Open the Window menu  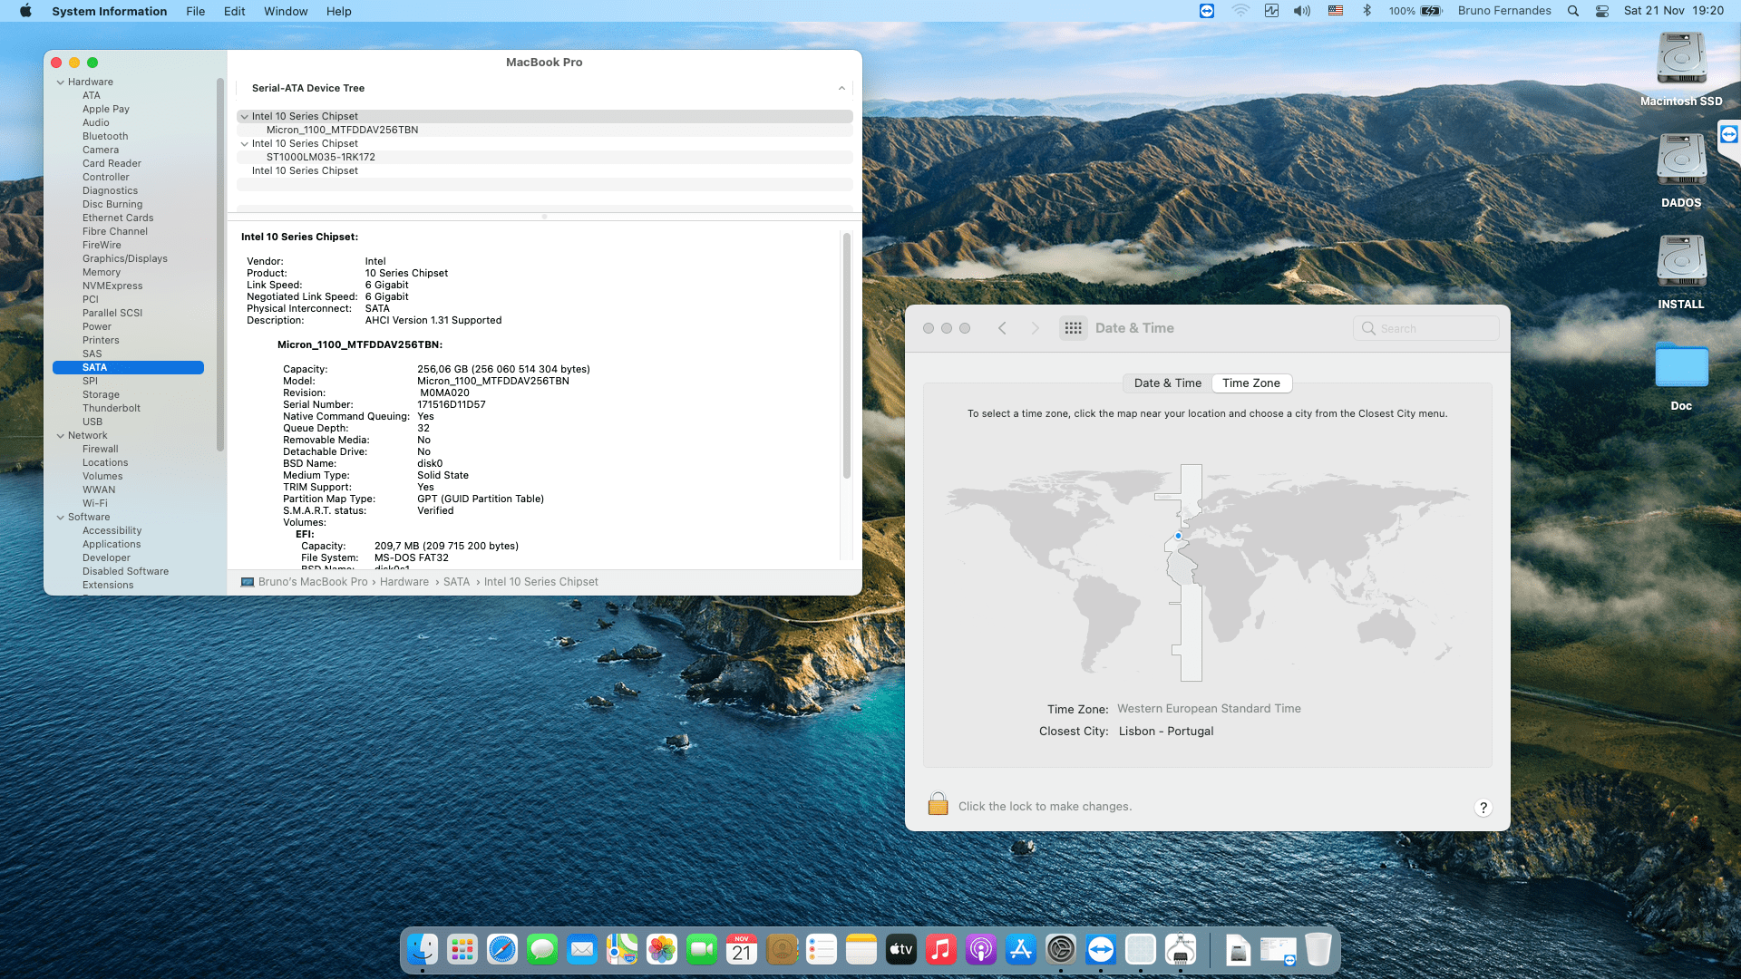coord(286,11)
